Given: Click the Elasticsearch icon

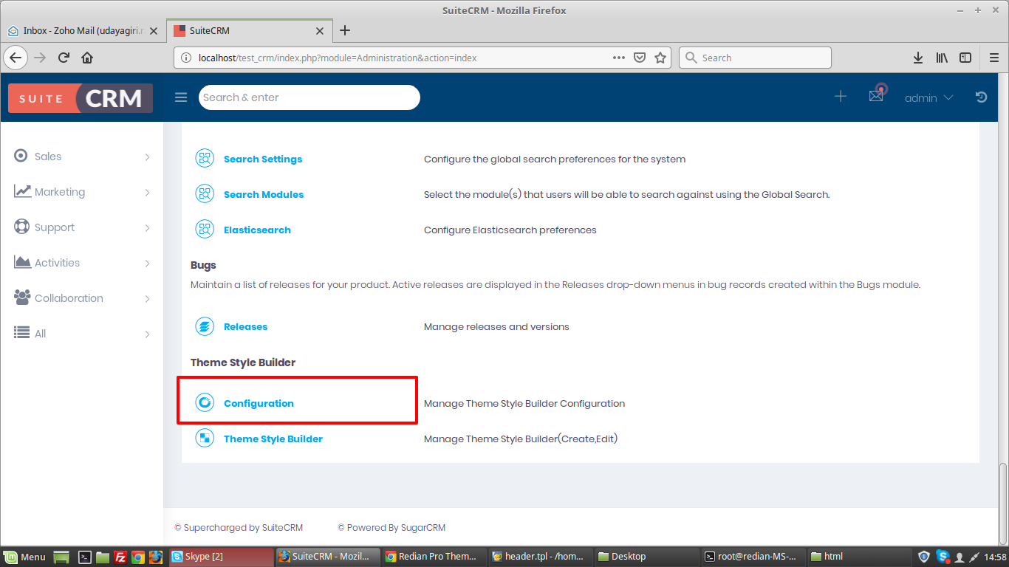Looking at the screenshot, I should 204,230.
